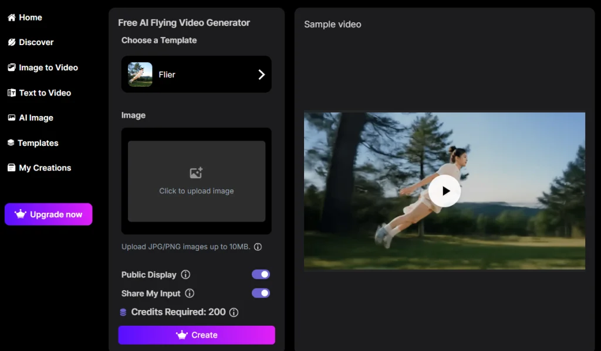Image resolution: width=601 pixels, height=351 pixels.
Task: Open the Home menu item
Action: coord(26,18)
